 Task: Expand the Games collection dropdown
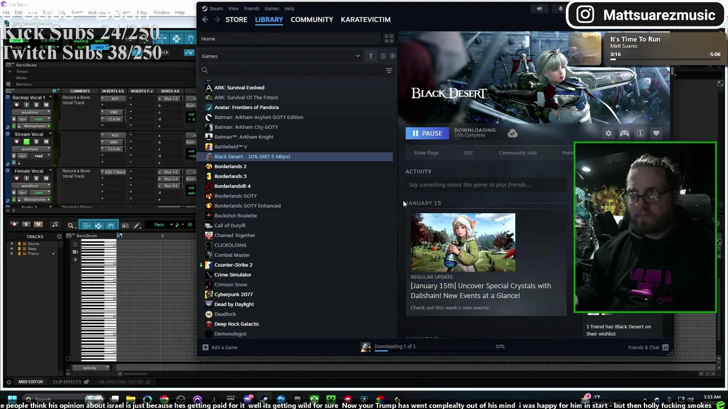(x=358, y=56)
